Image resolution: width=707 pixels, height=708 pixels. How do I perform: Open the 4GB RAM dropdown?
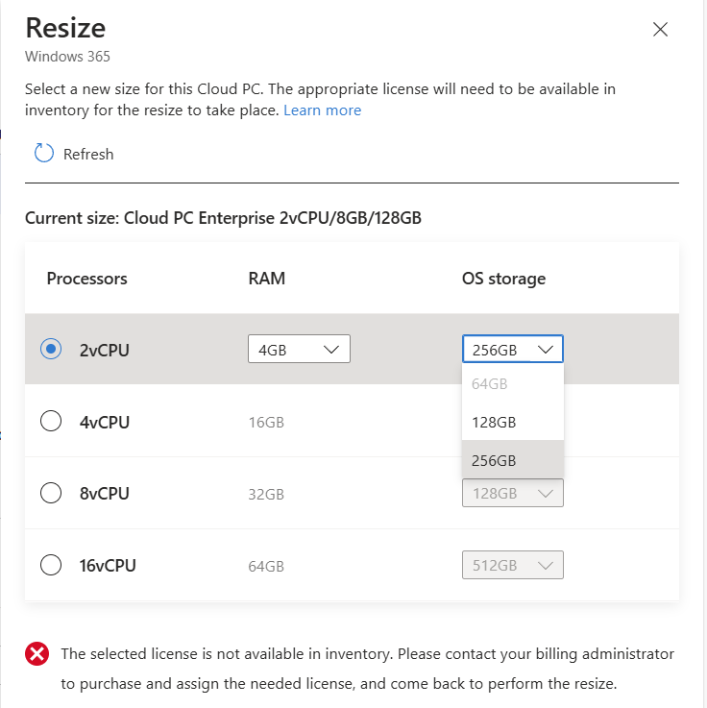click(299, 349)
